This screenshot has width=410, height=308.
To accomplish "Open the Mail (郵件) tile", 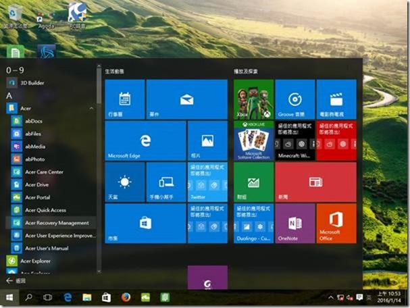I will tap(186, 99).
